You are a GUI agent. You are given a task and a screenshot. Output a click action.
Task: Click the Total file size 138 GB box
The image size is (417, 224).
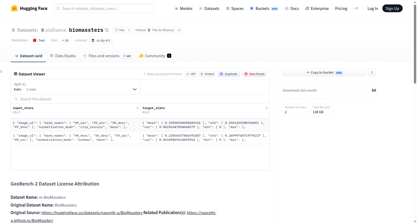click(x=321, y=110)
